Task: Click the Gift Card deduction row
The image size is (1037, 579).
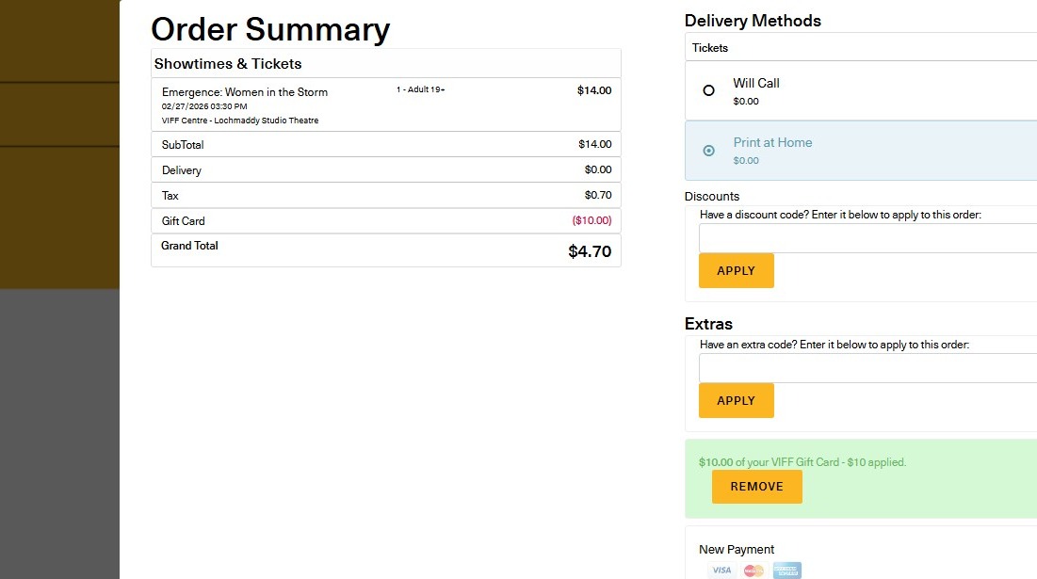Action: 385,220
